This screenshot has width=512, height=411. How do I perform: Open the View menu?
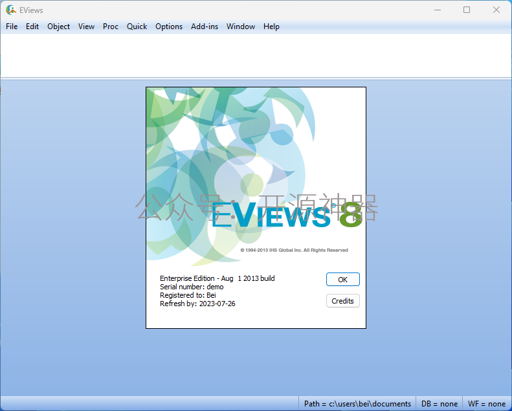coord(86,27)
